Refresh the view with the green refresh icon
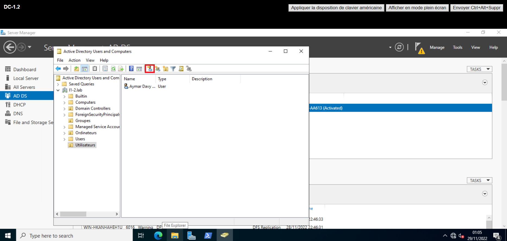Viewport: 507px width, 241px height. coord(113,69)
